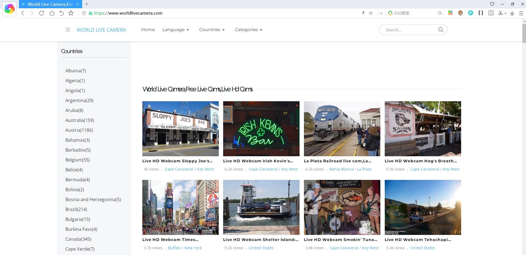Image resolution: width=526 pixels, height=255 pixels.
Task: Click New York location link
Action: [x=193, y=248]
